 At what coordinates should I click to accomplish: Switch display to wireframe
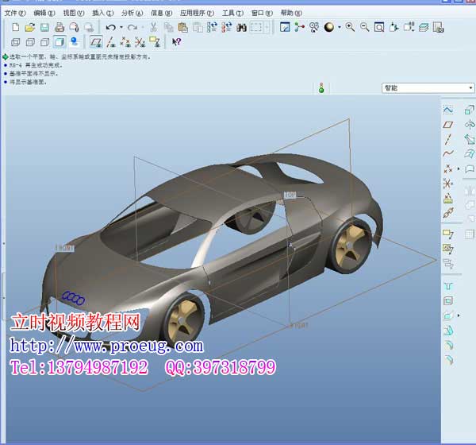click(16, 42)
